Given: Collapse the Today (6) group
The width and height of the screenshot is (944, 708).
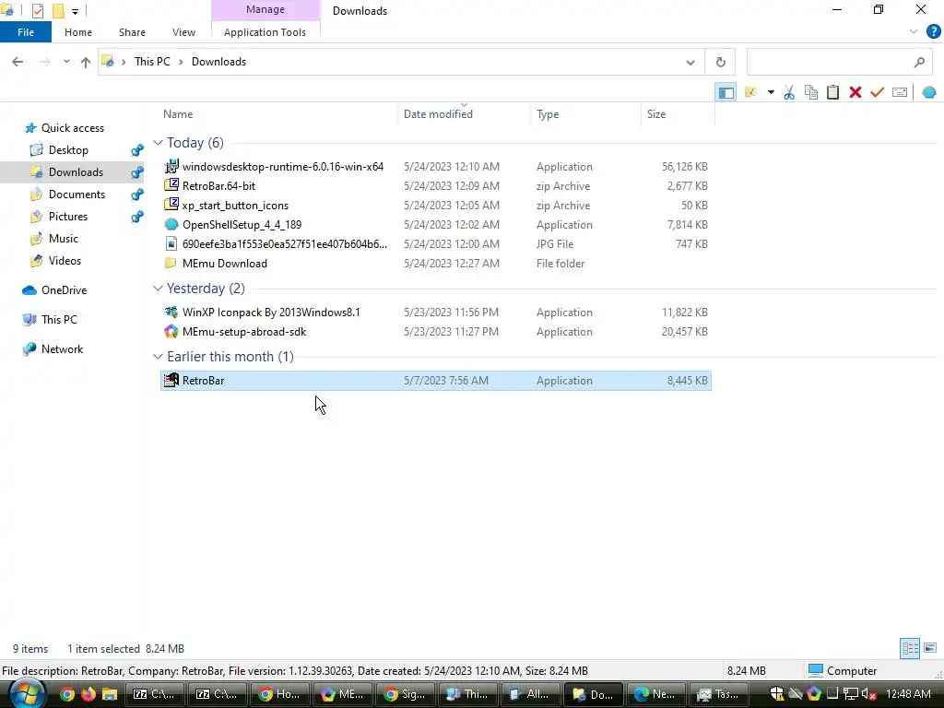Looking at the screenshot, I should [158, 143].
